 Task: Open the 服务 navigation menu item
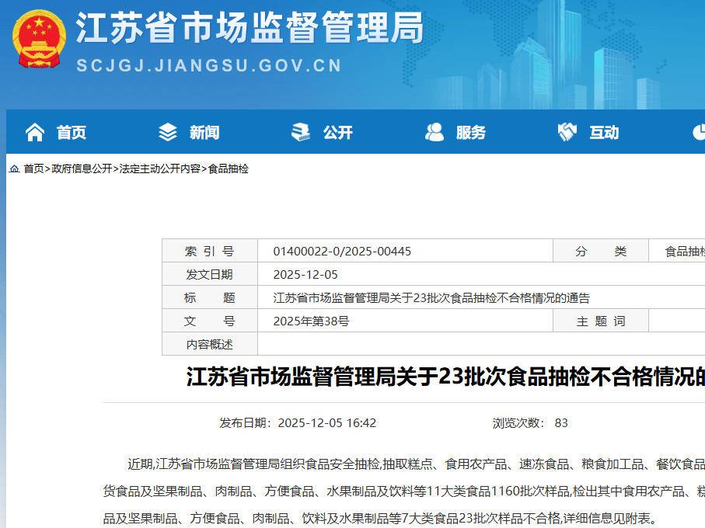tap(471, 133)
